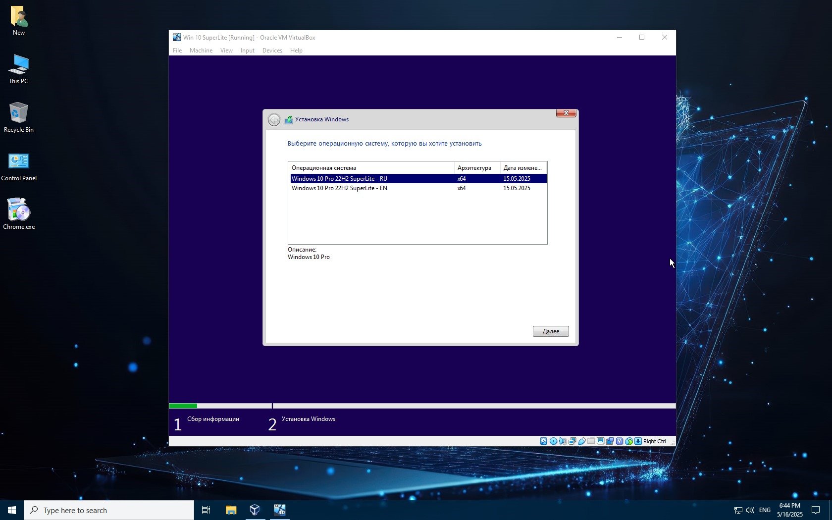Open File Explorer from the taskbar
This screenshot has width=832, height=520.
coord(231,510)
